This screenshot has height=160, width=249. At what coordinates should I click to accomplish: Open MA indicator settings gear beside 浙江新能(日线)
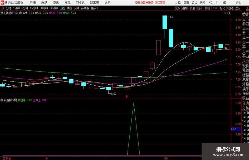(20, 13)
